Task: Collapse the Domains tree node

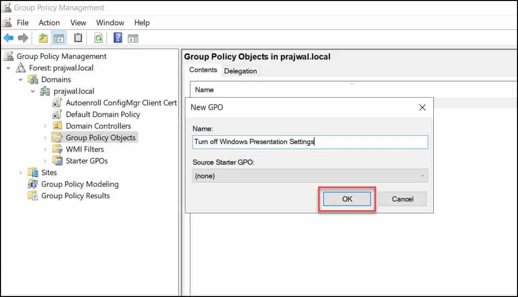Action: point(21,80)
